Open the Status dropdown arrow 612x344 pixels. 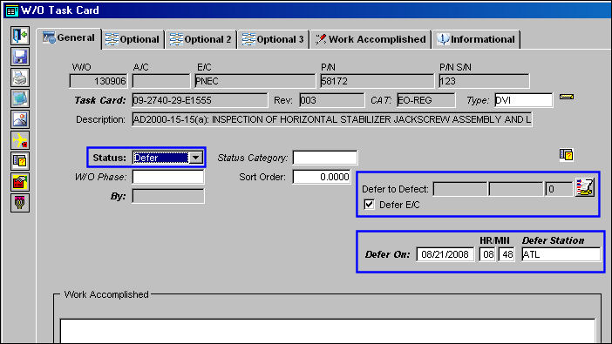196,158
